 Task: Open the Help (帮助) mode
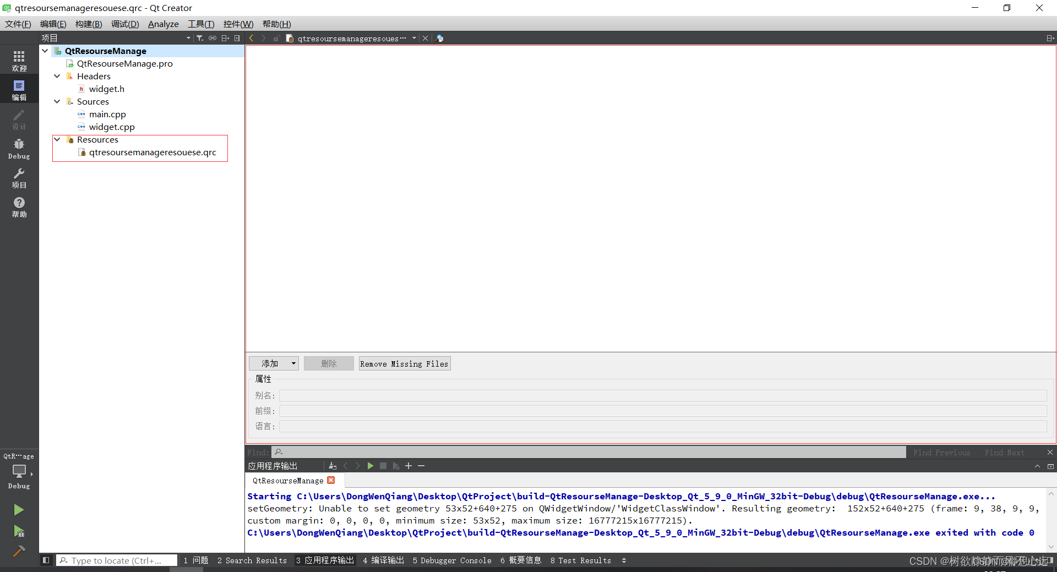(19, 207)
